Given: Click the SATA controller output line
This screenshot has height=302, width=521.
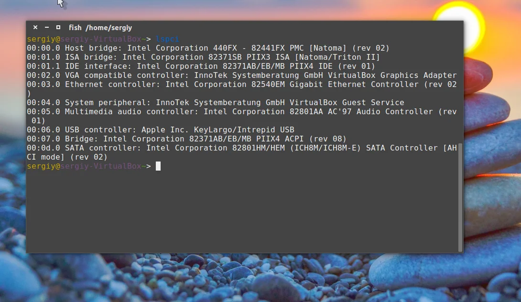Looking at the screenshot, I should pyautogui.click(x=241, y=148).
